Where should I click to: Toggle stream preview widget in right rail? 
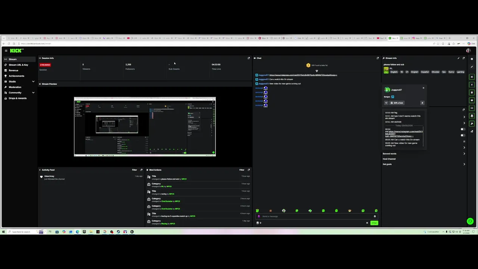click(472, 77)
